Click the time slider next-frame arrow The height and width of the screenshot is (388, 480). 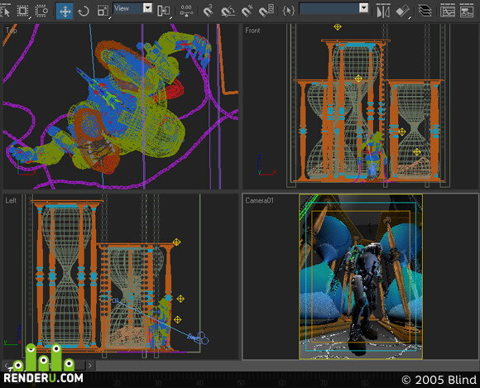90,366
